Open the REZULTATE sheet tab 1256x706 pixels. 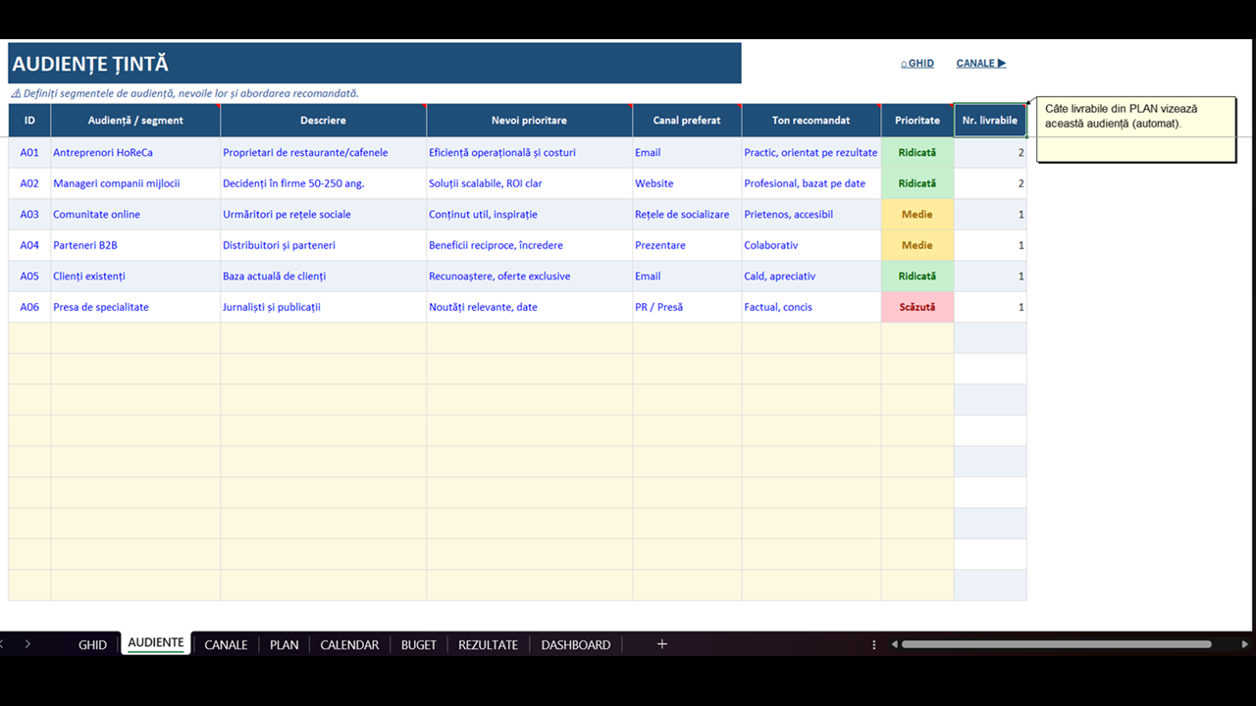point(488,644)
